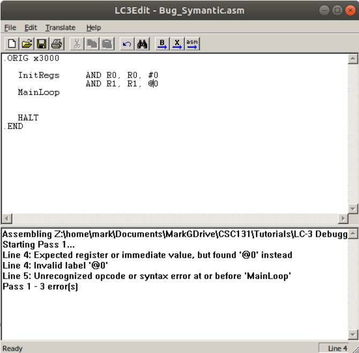Maximize the LC3Edit window
The width and height of the screenshot is (359, 353).
[337, 10]
